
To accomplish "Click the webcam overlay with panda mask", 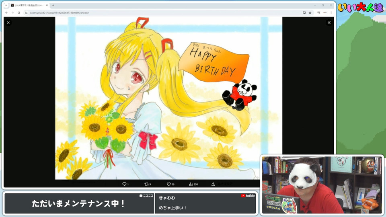I will pos(322,185).
